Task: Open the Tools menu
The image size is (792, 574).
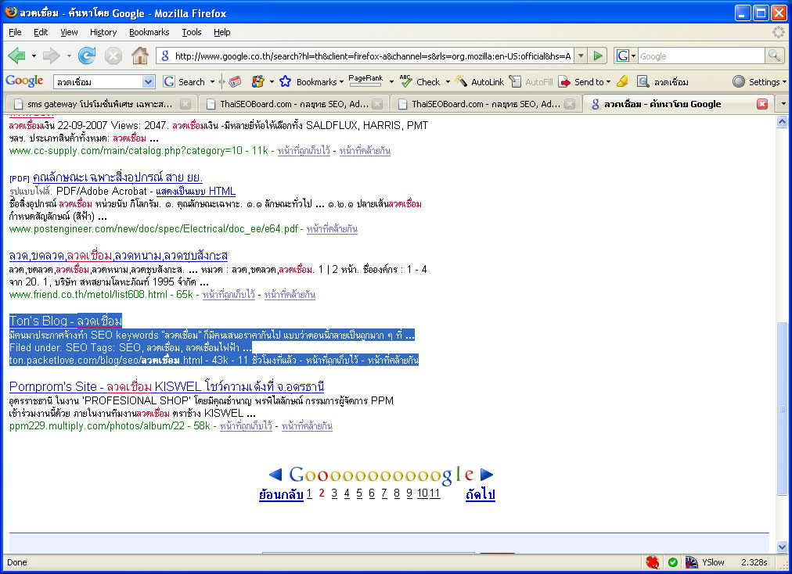Action: tap(192, 32)
